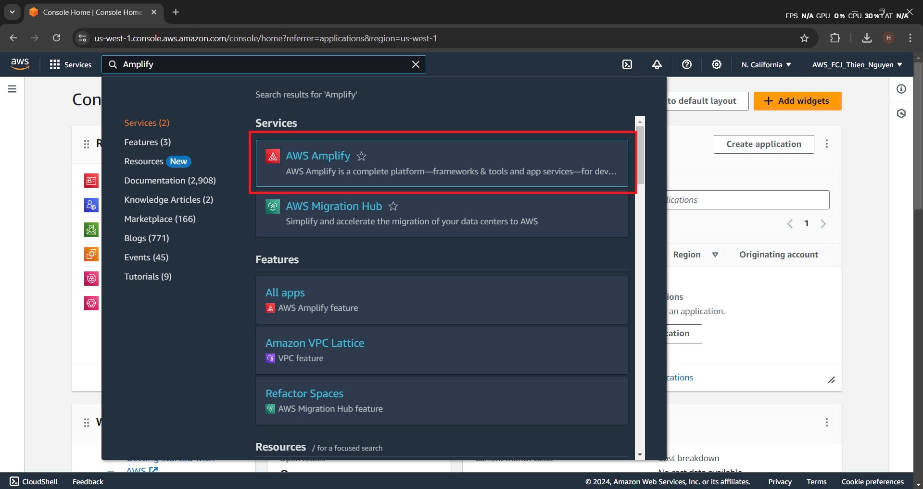Open CloudShell from the top navigation bar
This screenshot has width=923, height=489.
(627, 64)
